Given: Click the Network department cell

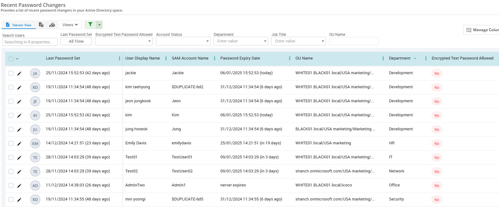Looking at the screenshot, I should (x=396, y=171).
